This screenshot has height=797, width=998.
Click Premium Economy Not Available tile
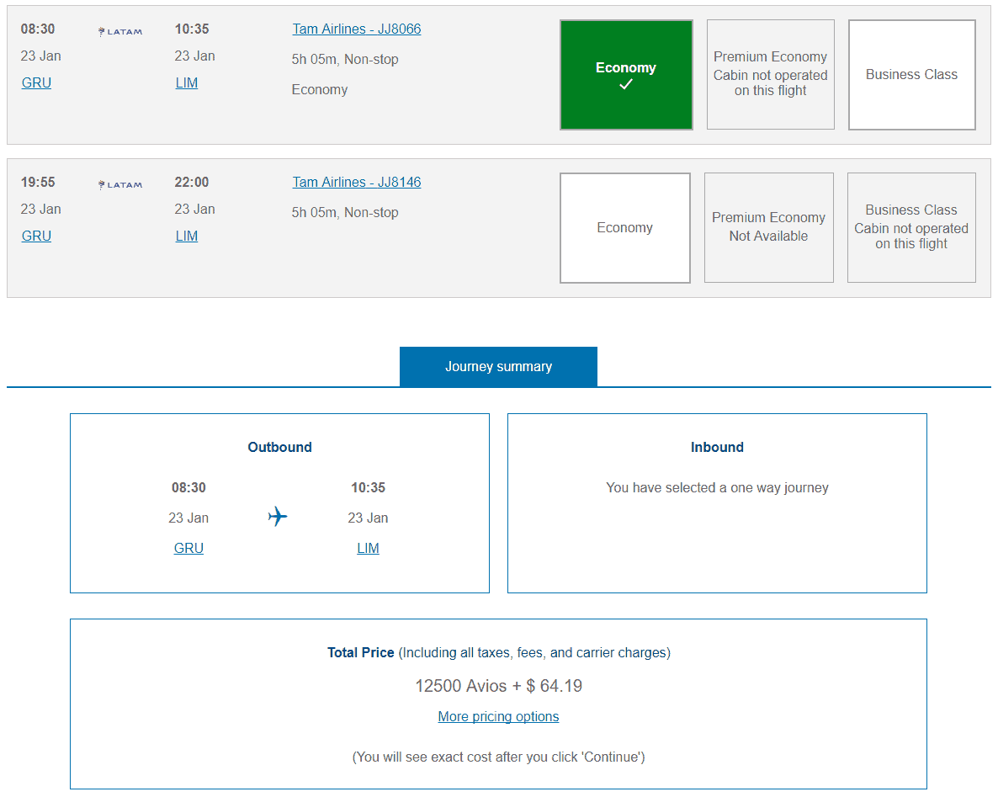(x=768, y=228)
